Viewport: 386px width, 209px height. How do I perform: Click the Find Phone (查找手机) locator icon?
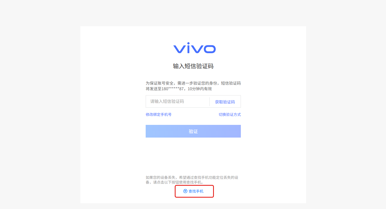[x=185, y=191]
